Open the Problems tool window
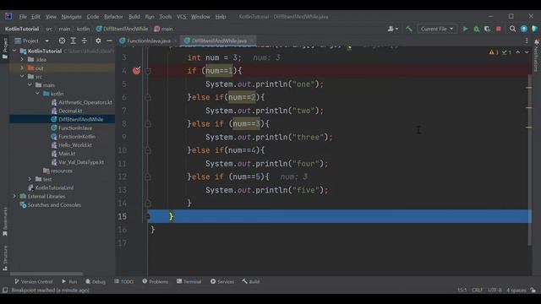The image size is (541, 304). [x=156, y=281]
